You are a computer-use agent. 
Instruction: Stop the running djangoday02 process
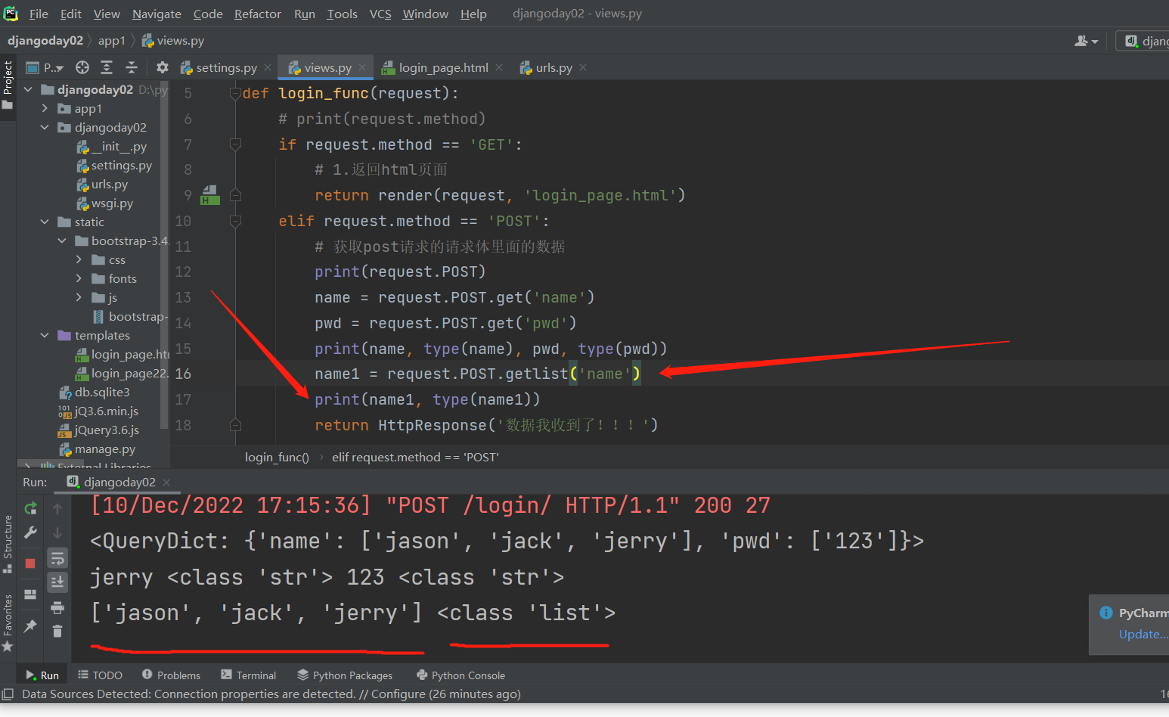pos(30,563)
